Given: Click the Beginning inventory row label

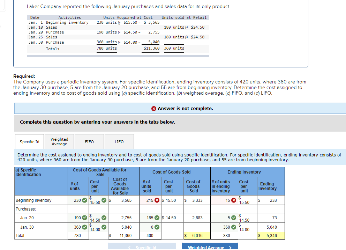Looking at the screenshot, I should [33, 200].
